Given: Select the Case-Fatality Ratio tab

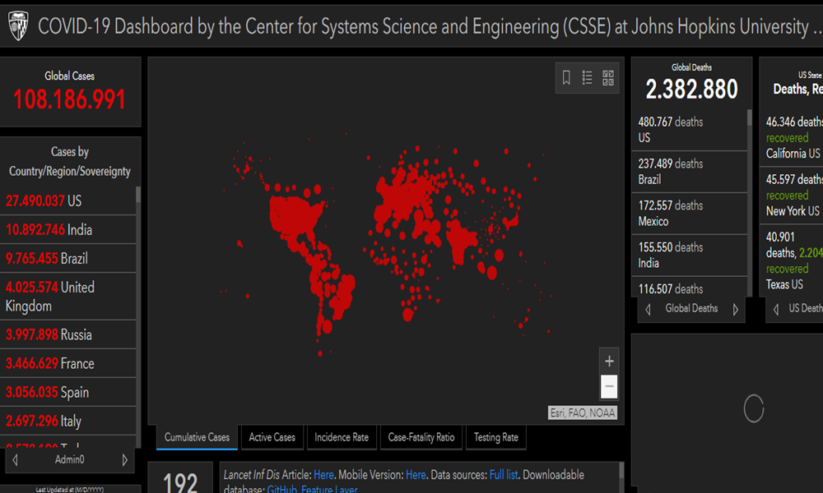Looking at the screenshot, I should (421, 437).
